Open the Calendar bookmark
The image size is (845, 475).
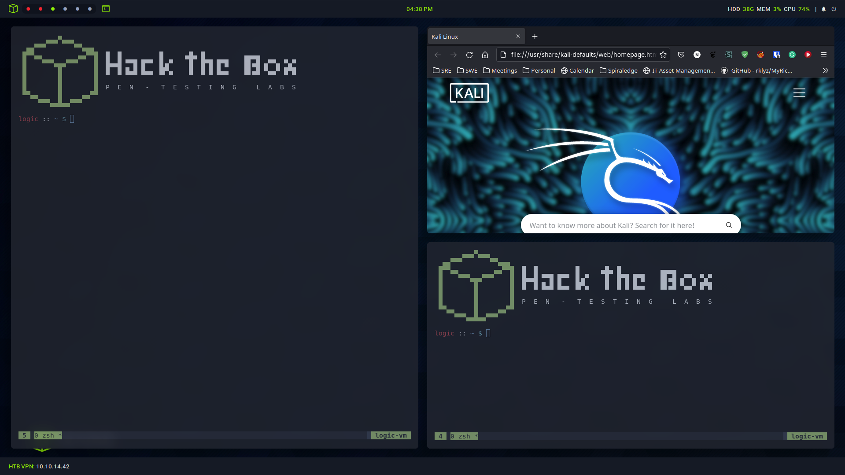click(x=577, y=70)
